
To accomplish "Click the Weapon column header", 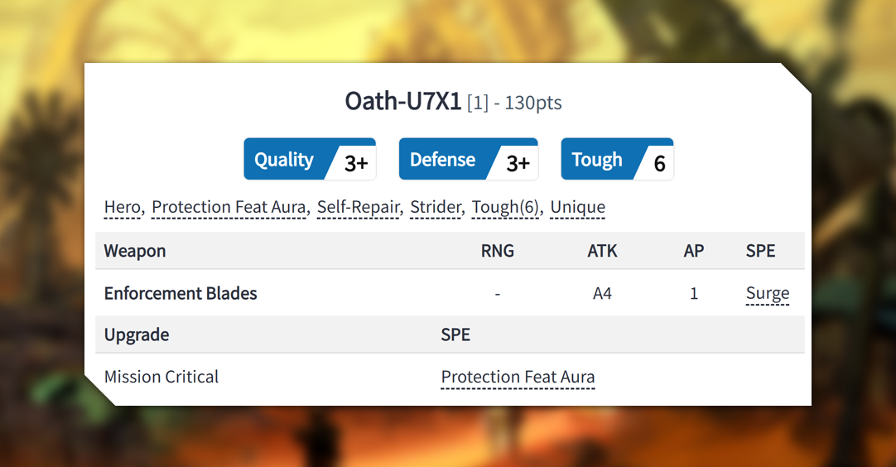I will click(x=135, y=251).
